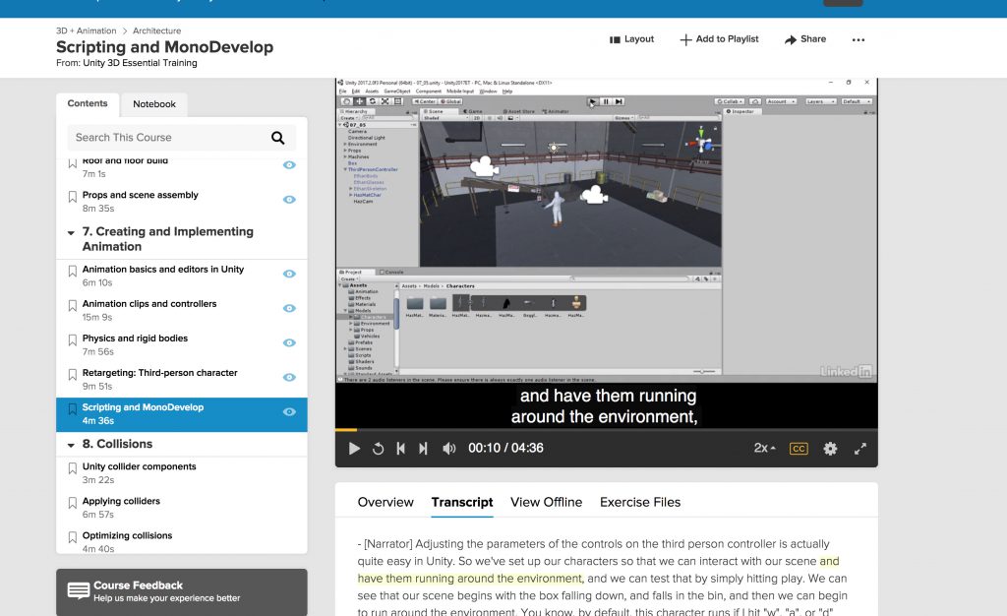Toggle viewed eye for Props and scene assembly
Screen dimensions: 1007x616
290,200
